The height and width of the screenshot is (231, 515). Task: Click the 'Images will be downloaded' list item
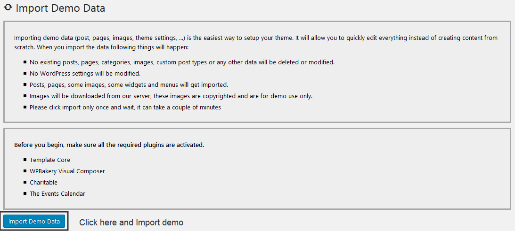pos(171,96)
